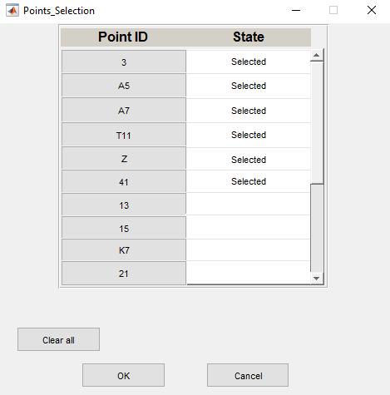390x395 pixels.
Task: Confirm with the OK button
Action: tap(123, 375)
